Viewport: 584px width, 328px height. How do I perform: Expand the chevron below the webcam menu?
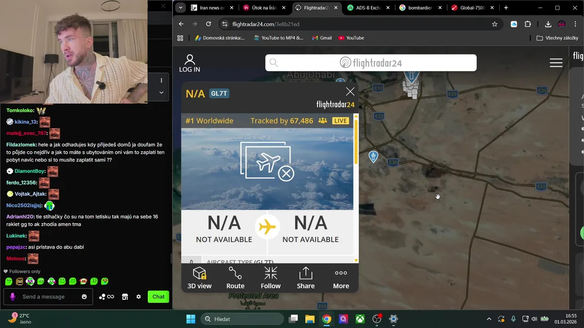pyautogui.click(x=161, y=92)
